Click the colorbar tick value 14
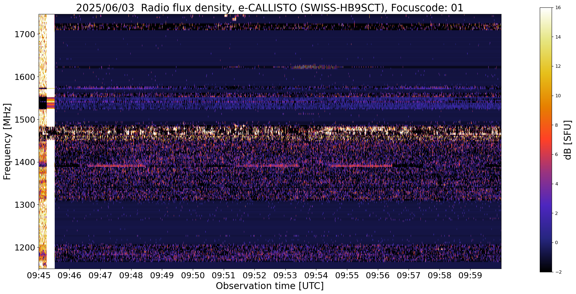Viewport: 576px width, 294px height. [x=558, y=37]
